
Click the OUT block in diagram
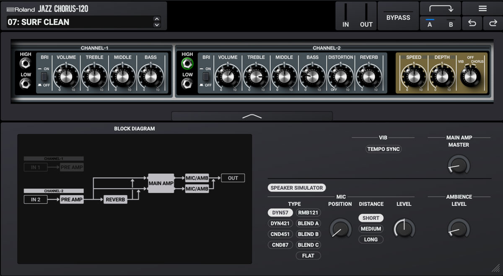pyautogui.click(x=233, y=178)
